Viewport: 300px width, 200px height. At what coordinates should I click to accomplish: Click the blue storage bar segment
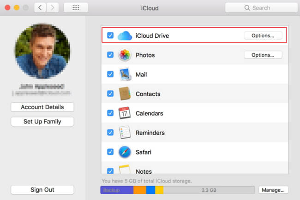click(150, 190)
